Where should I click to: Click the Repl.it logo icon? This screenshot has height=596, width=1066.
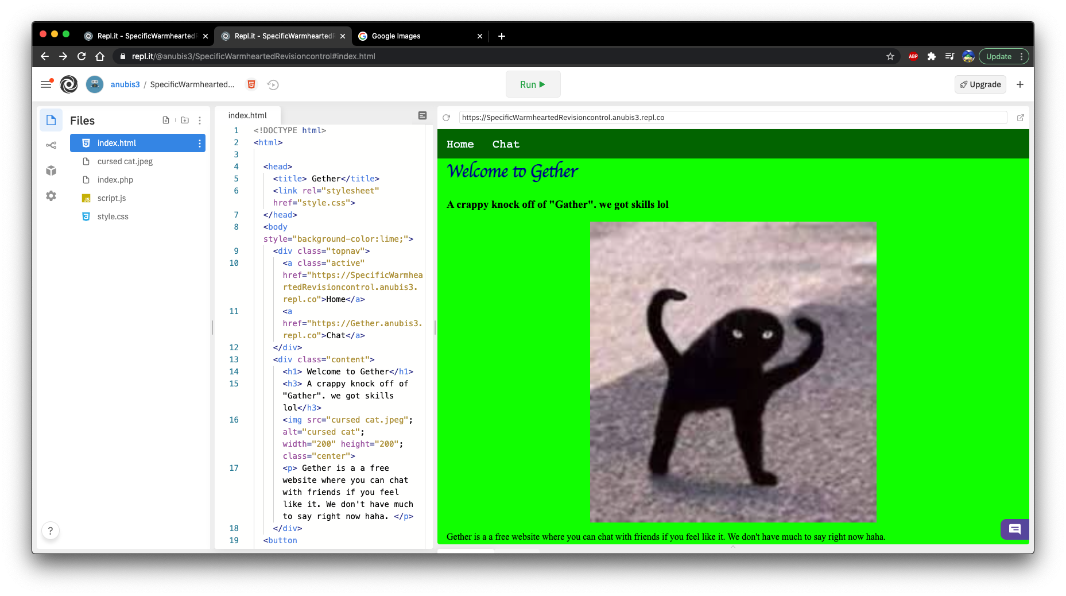point(69,84)
